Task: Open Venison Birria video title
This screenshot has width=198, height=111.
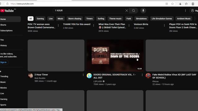Action: click(141, 24)
